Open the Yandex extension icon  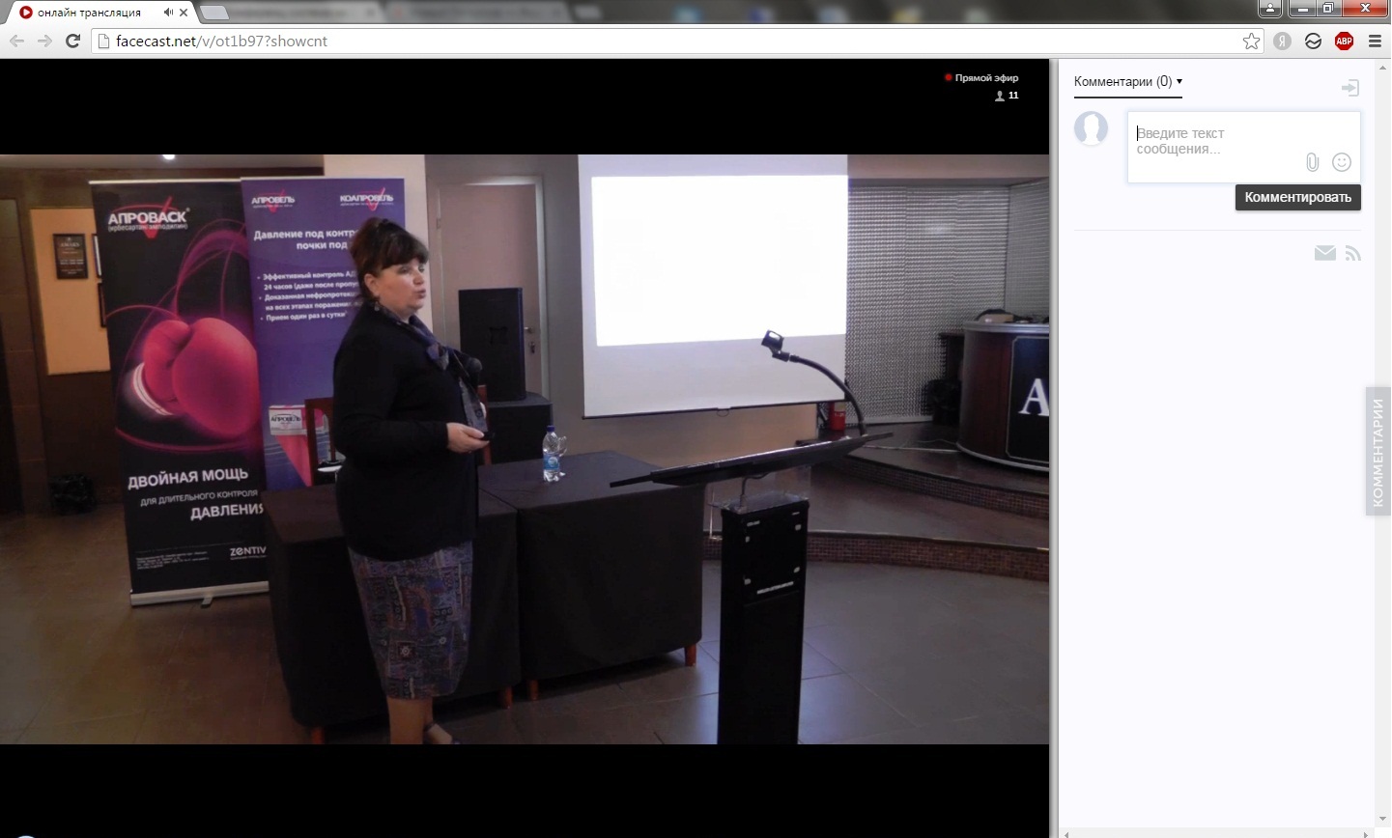point(1283,42)
